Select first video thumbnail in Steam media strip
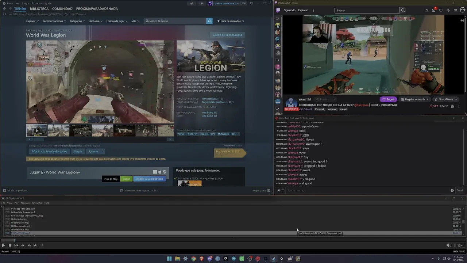467x263 pixels. 36,130
